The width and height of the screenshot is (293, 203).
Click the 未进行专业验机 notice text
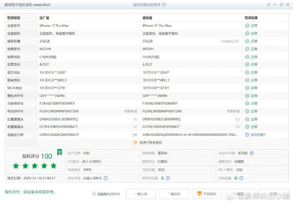151,143
